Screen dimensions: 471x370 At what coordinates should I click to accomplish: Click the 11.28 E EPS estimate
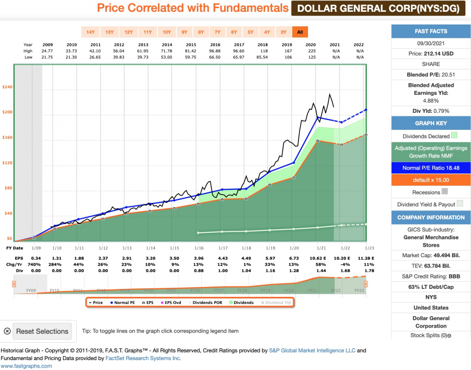[366, 258]
